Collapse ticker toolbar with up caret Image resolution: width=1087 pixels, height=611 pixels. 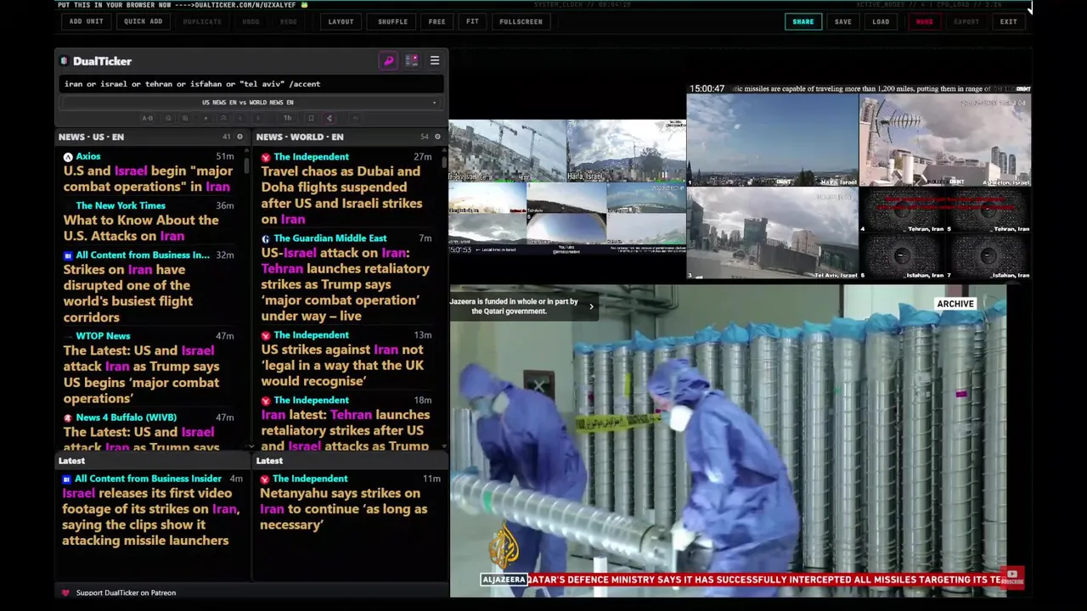[356, 118]
